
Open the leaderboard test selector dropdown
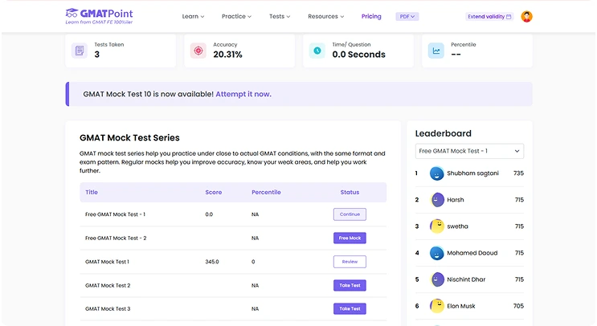[470, 151]
